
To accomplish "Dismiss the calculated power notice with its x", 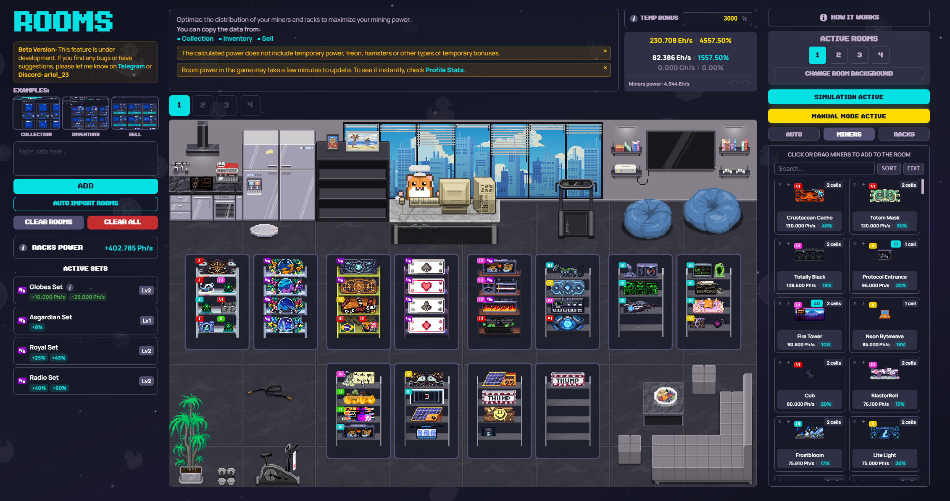I will coord(605,51).
